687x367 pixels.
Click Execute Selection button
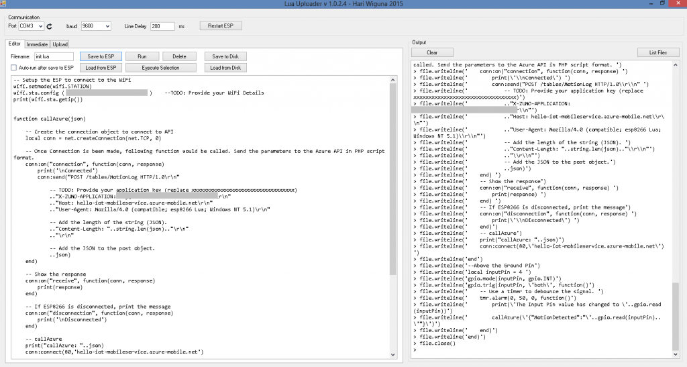click(x=160, y=68)
